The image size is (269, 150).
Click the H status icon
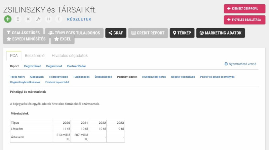coord(48,19)
